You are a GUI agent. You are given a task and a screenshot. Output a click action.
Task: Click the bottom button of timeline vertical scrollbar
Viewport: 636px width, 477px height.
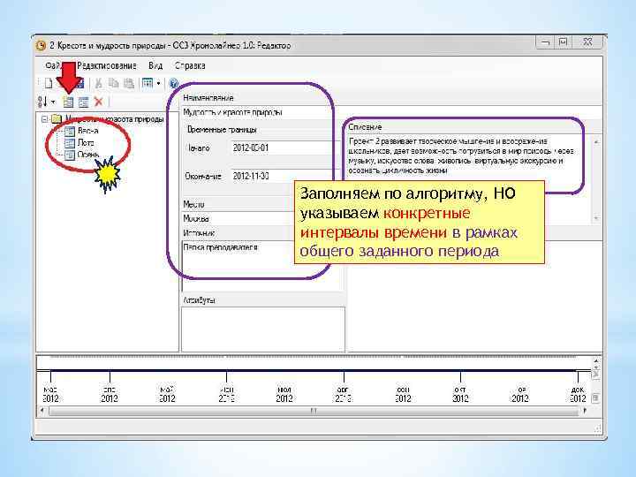pos(595,397)
